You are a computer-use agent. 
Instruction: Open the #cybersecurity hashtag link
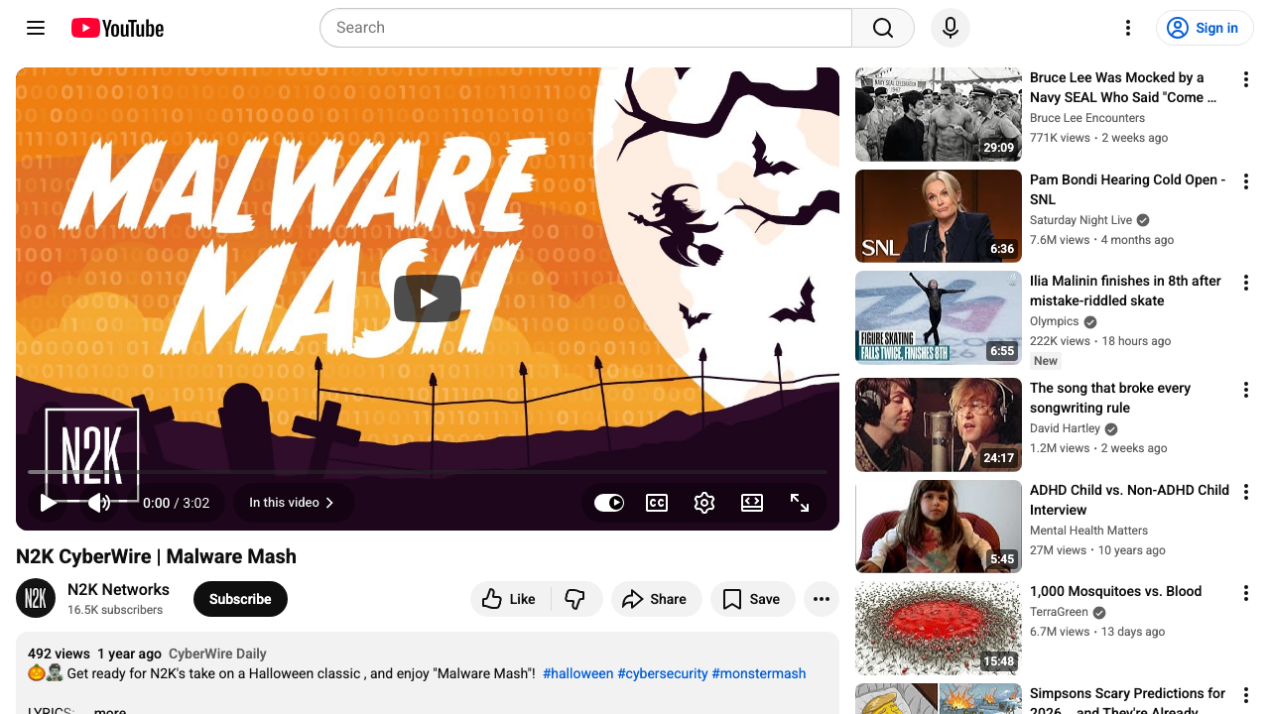click(x=663, y=673)
